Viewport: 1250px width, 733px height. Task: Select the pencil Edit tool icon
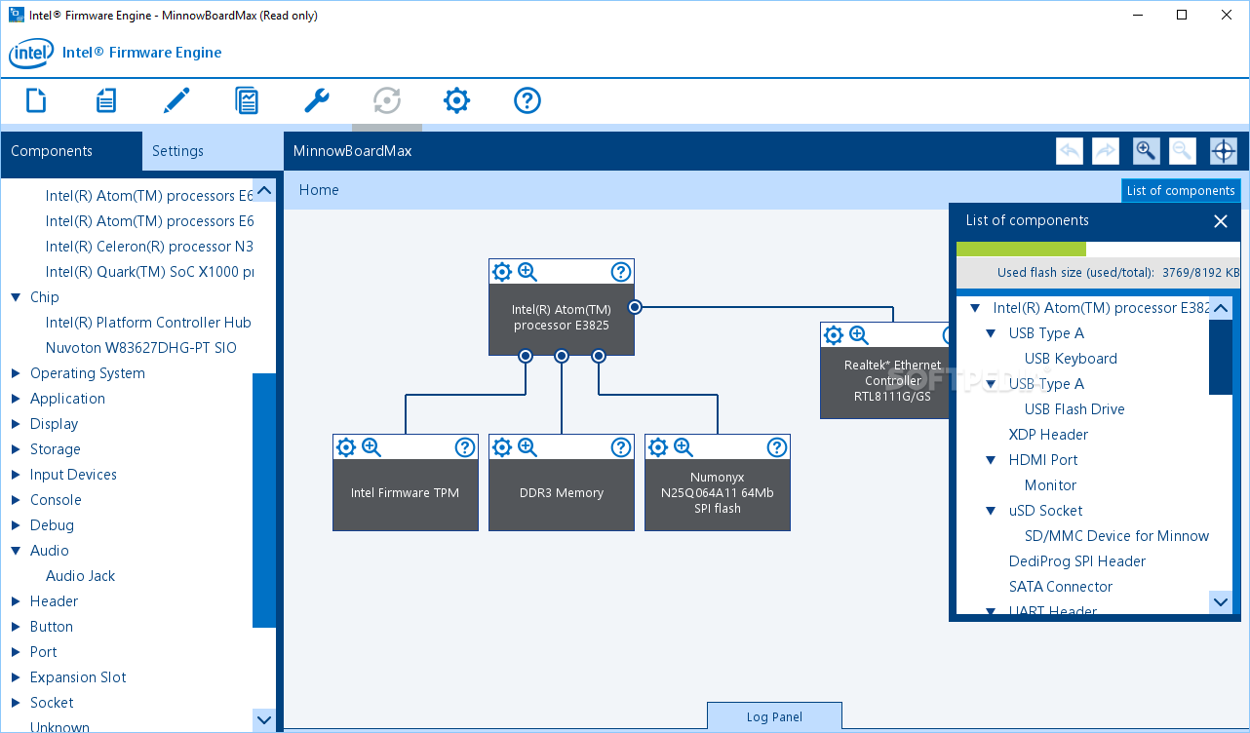tap(176, 100)
